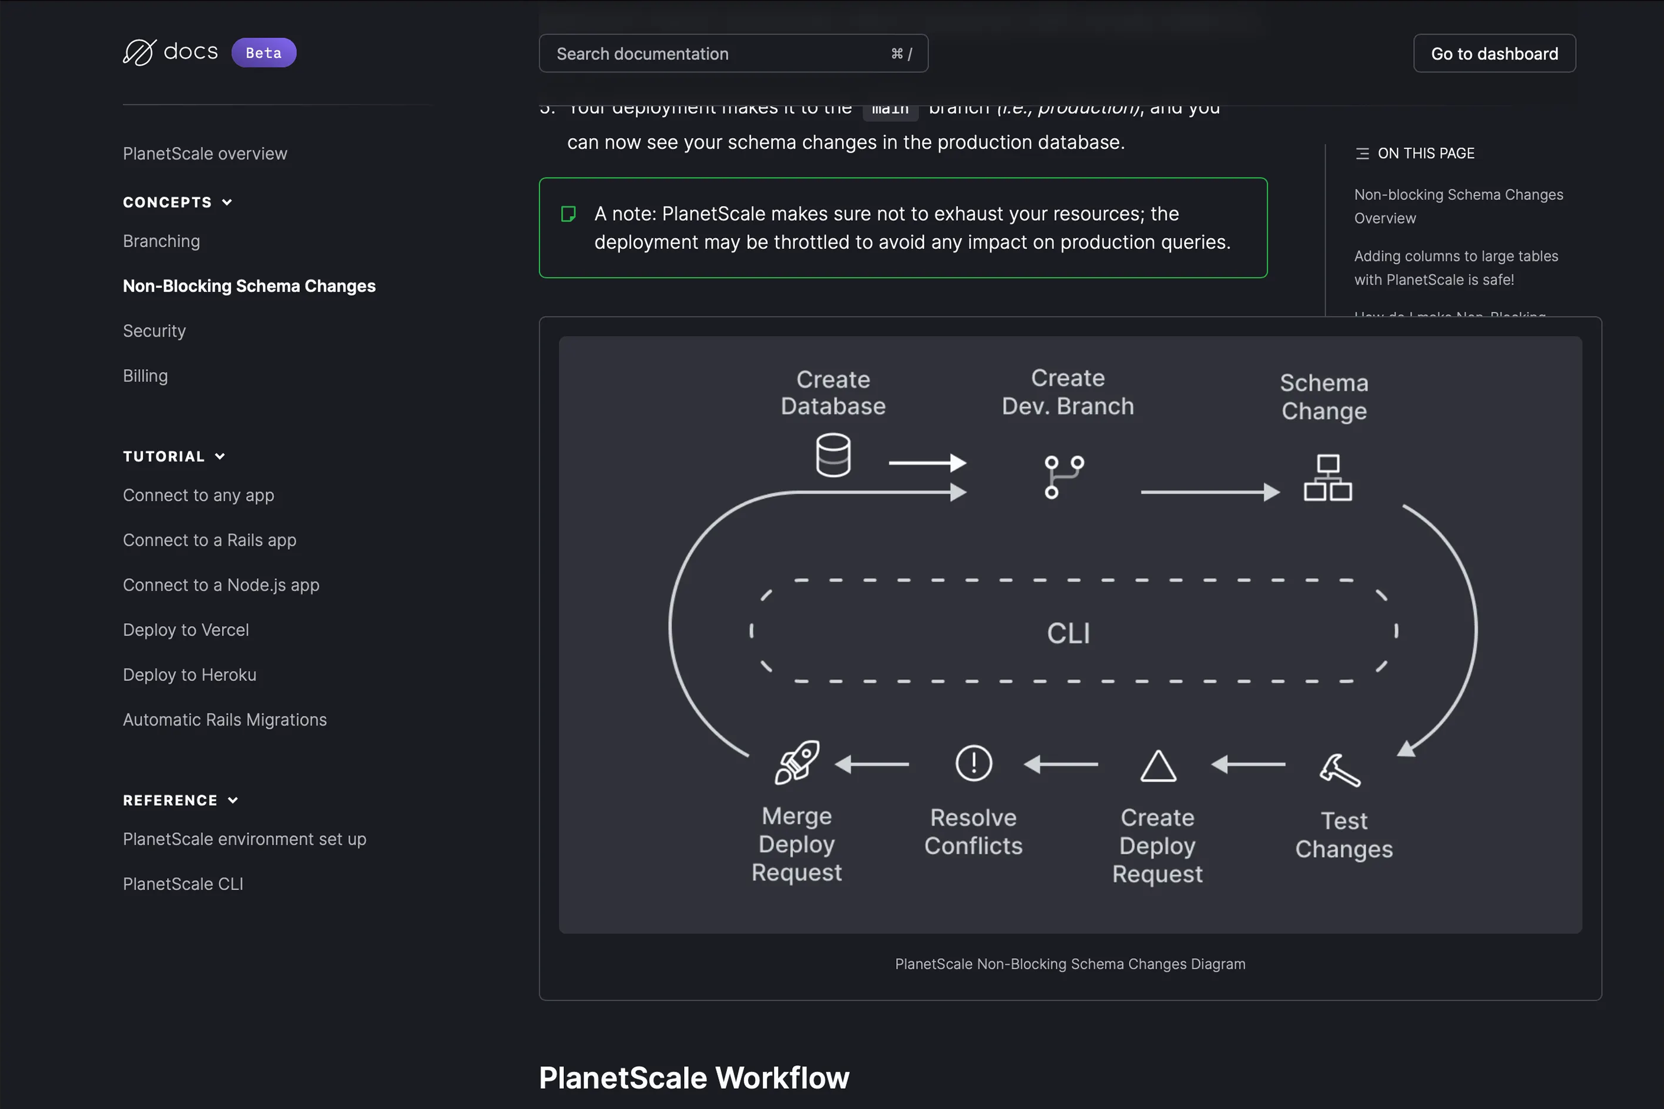This screenshot has width=1664, height=1109.
Task: Collapse the Reference sidebar section
Action: click(x=233, y=800)
